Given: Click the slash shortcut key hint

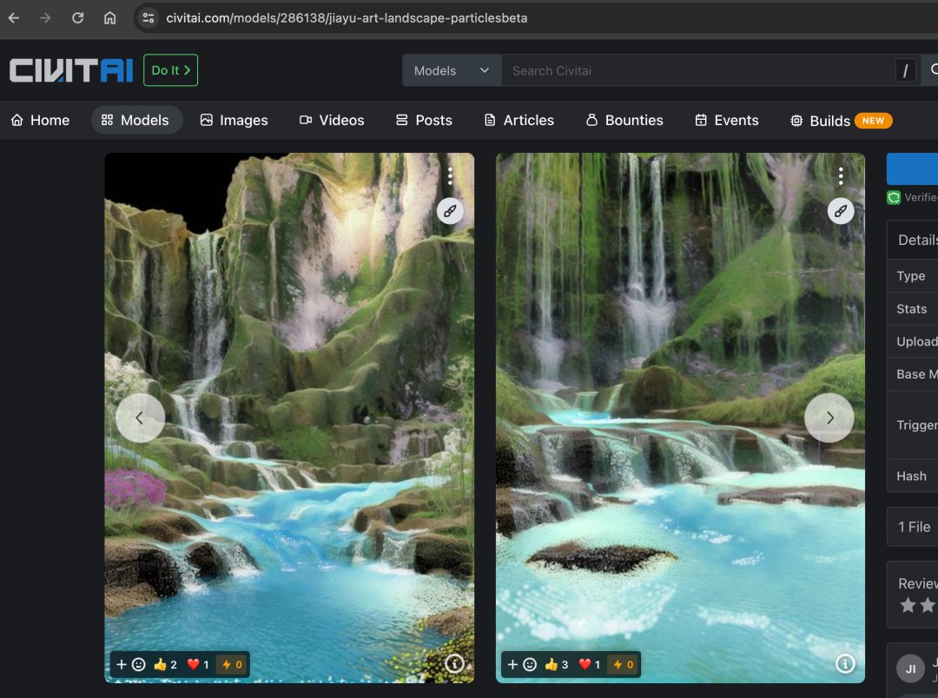Looking at the screenshot, I should pyautogui.click(x=905, y=71).
